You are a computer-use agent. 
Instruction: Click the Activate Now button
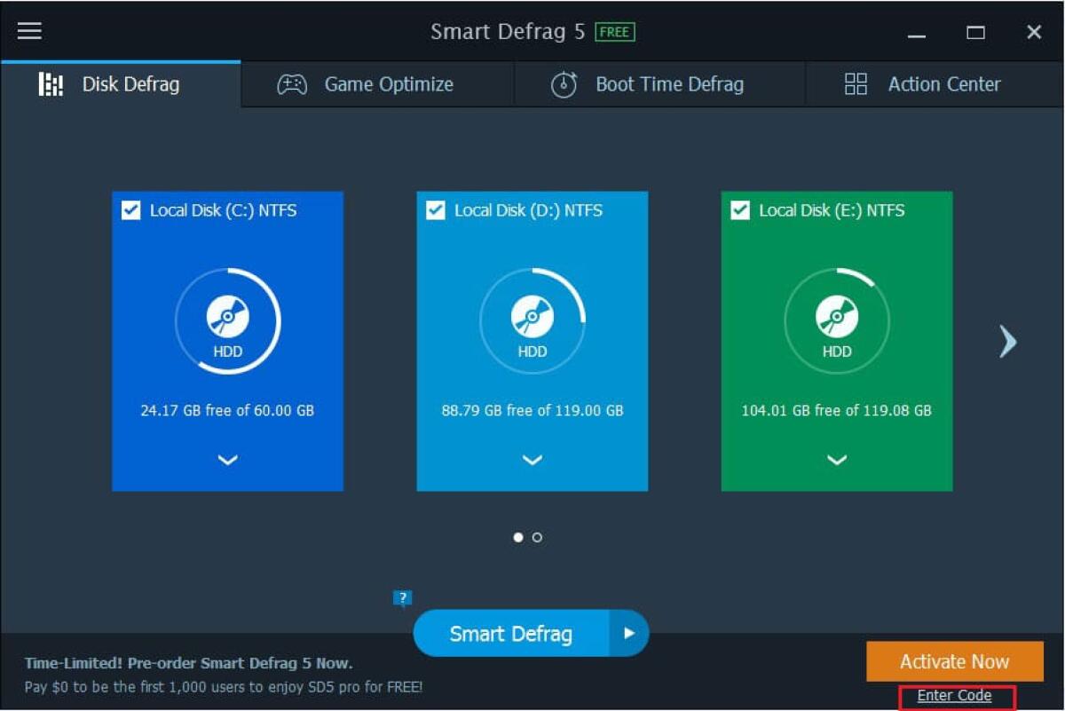(954, 661)
